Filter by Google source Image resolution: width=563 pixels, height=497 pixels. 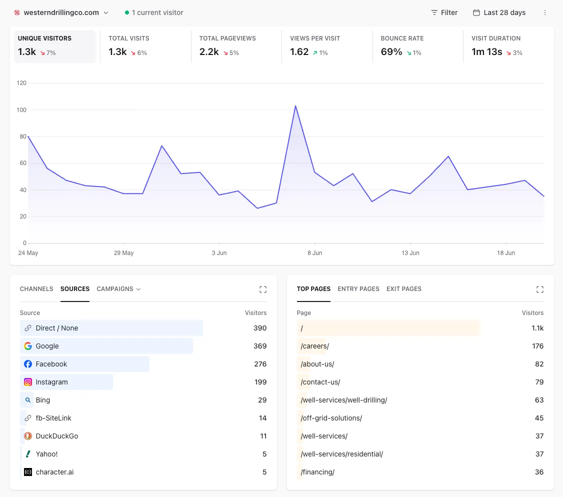pyautogui.click(x=47, y=346)
